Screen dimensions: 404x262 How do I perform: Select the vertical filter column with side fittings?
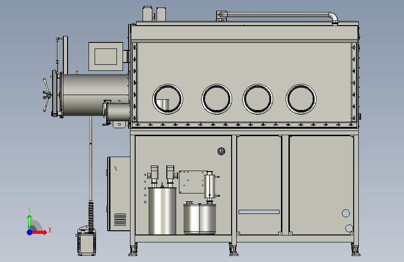(x=210, y=186)
